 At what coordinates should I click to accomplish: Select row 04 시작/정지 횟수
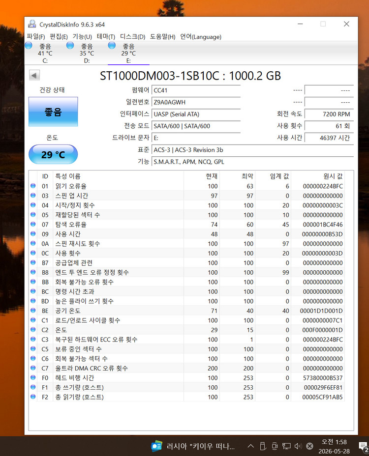click(186, 205)
